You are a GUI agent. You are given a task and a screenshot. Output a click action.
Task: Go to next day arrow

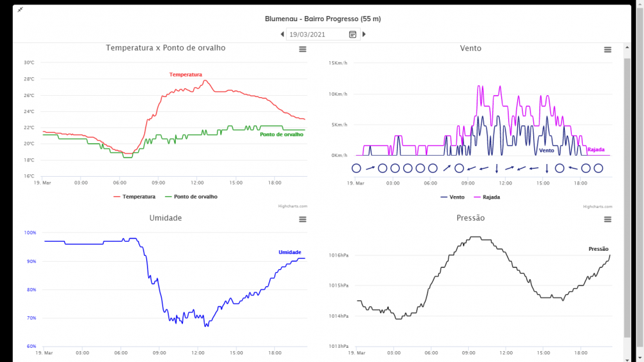pyautogui.click(x=364, y=34)
